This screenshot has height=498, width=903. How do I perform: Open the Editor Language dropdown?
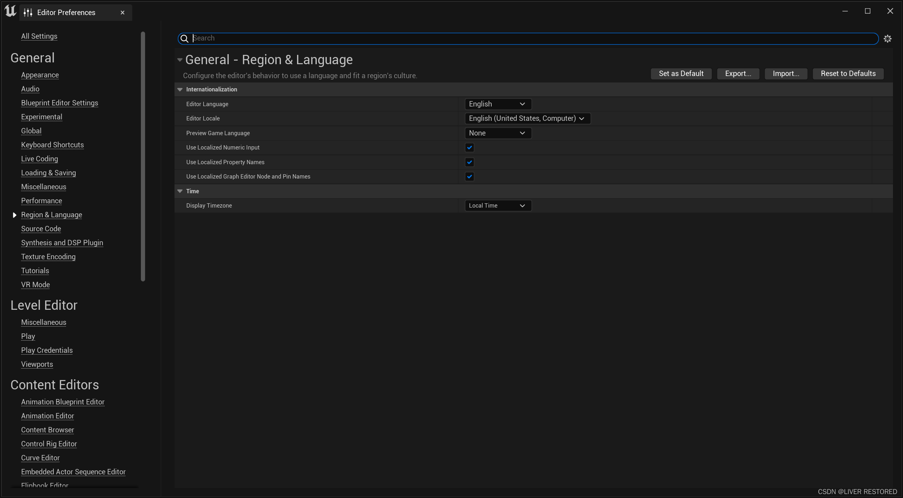point(497,104)
